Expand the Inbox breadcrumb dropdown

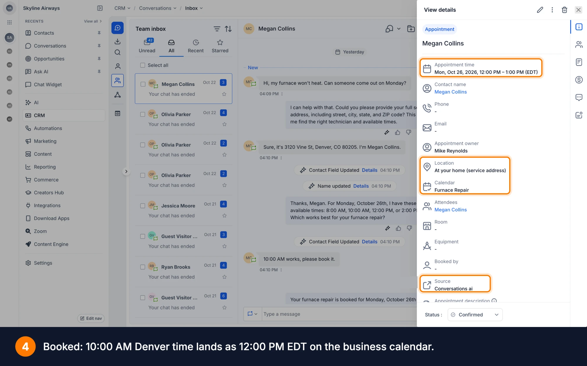click(201, 8)
